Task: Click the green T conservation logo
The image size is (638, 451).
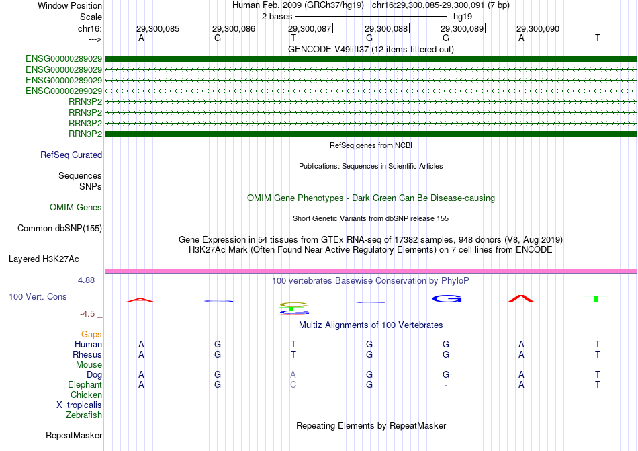Action: (x=595, y=299)
